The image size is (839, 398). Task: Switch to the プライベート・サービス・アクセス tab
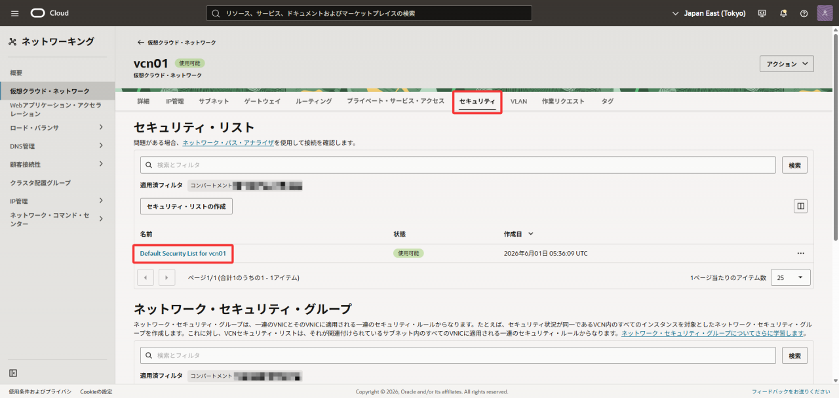396,102
